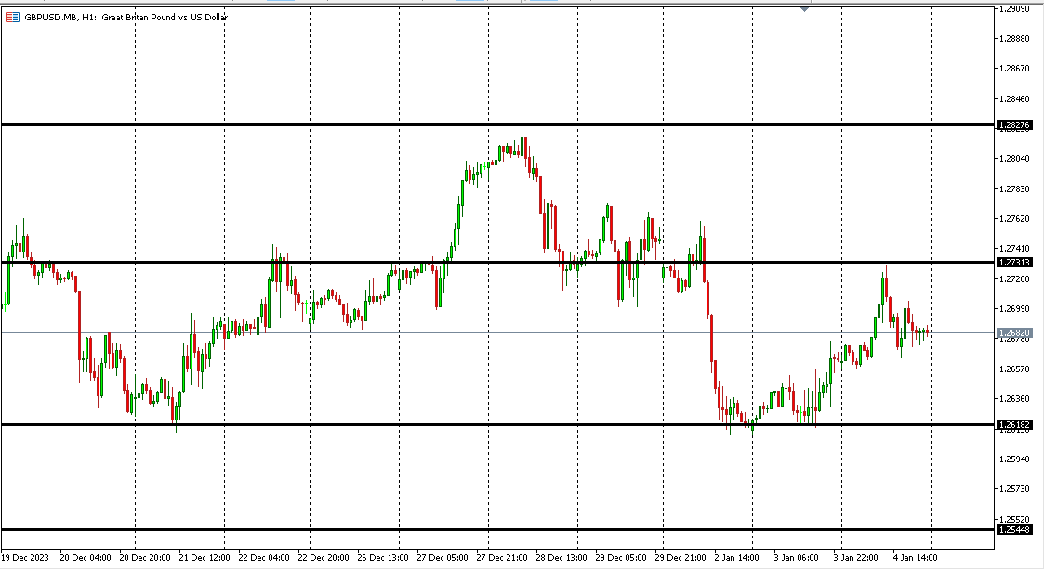Click the '22 Dec 20:00' time label

324,558
